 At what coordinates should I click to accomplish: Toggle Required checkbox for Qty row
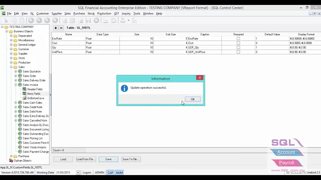(238, 48)
